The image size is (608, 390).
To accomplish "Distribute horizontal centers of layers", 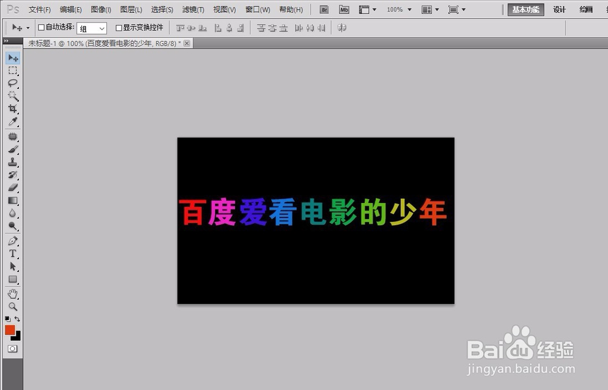I will pyautogui.click(x=310, y=28).
